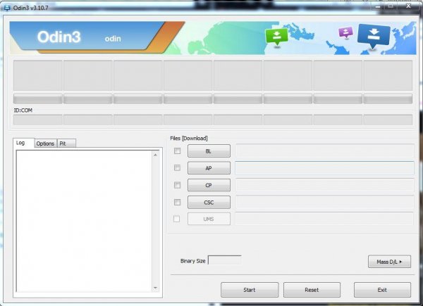
Task: Click the ID:COM label
Action: pos(23,110)
